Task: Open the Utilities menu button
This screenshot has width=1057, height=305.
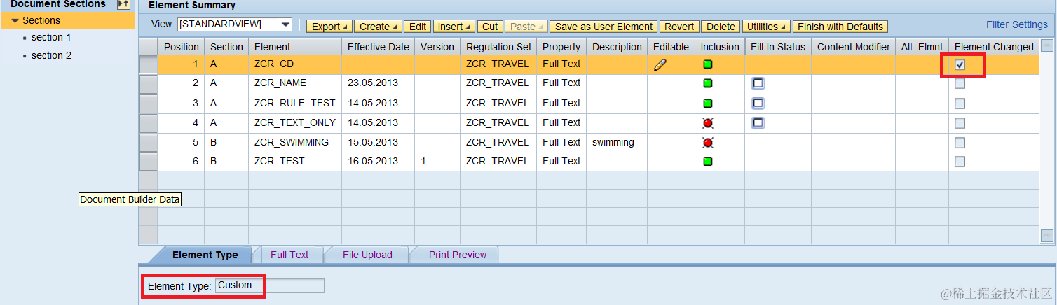Action: point(766,27)
